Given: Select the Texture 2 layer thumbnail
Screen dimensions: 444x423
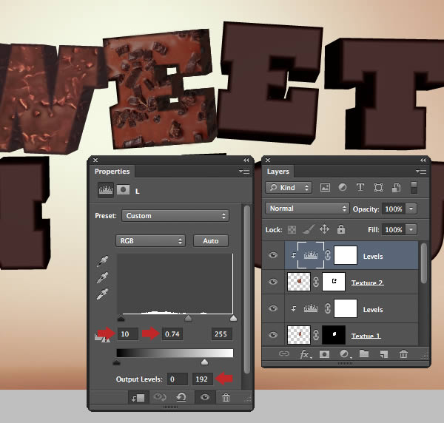Looking at the screenshot, I should point(299,282).
